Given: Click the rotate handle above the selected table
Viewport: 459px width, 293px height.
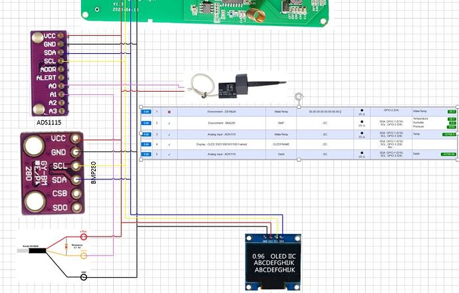Looking at the screenshot, I should click(299, 96).
